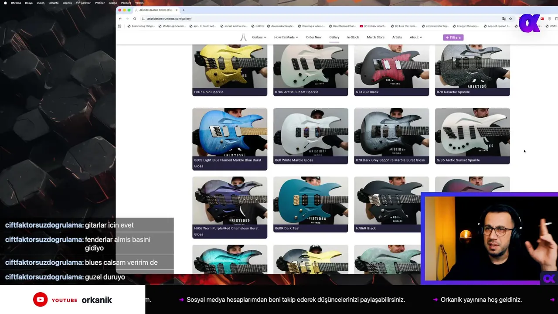
Task: Click the browser forward arrow
Action: pos(127,19)
